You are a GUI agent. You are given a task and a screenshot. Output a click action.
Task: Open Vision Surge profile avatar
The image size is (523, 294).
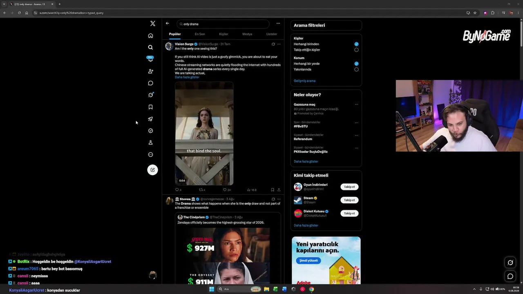[x=169, y=46]
